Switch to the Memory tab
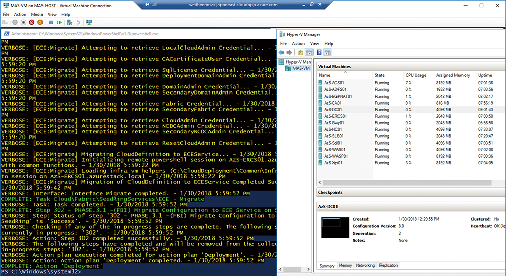The image size is (506, 276). click(345, 265)
